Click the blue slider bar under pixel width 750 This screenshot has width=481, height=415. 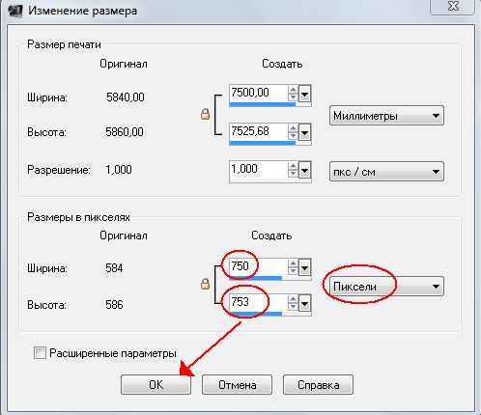(x=256, y=278)
